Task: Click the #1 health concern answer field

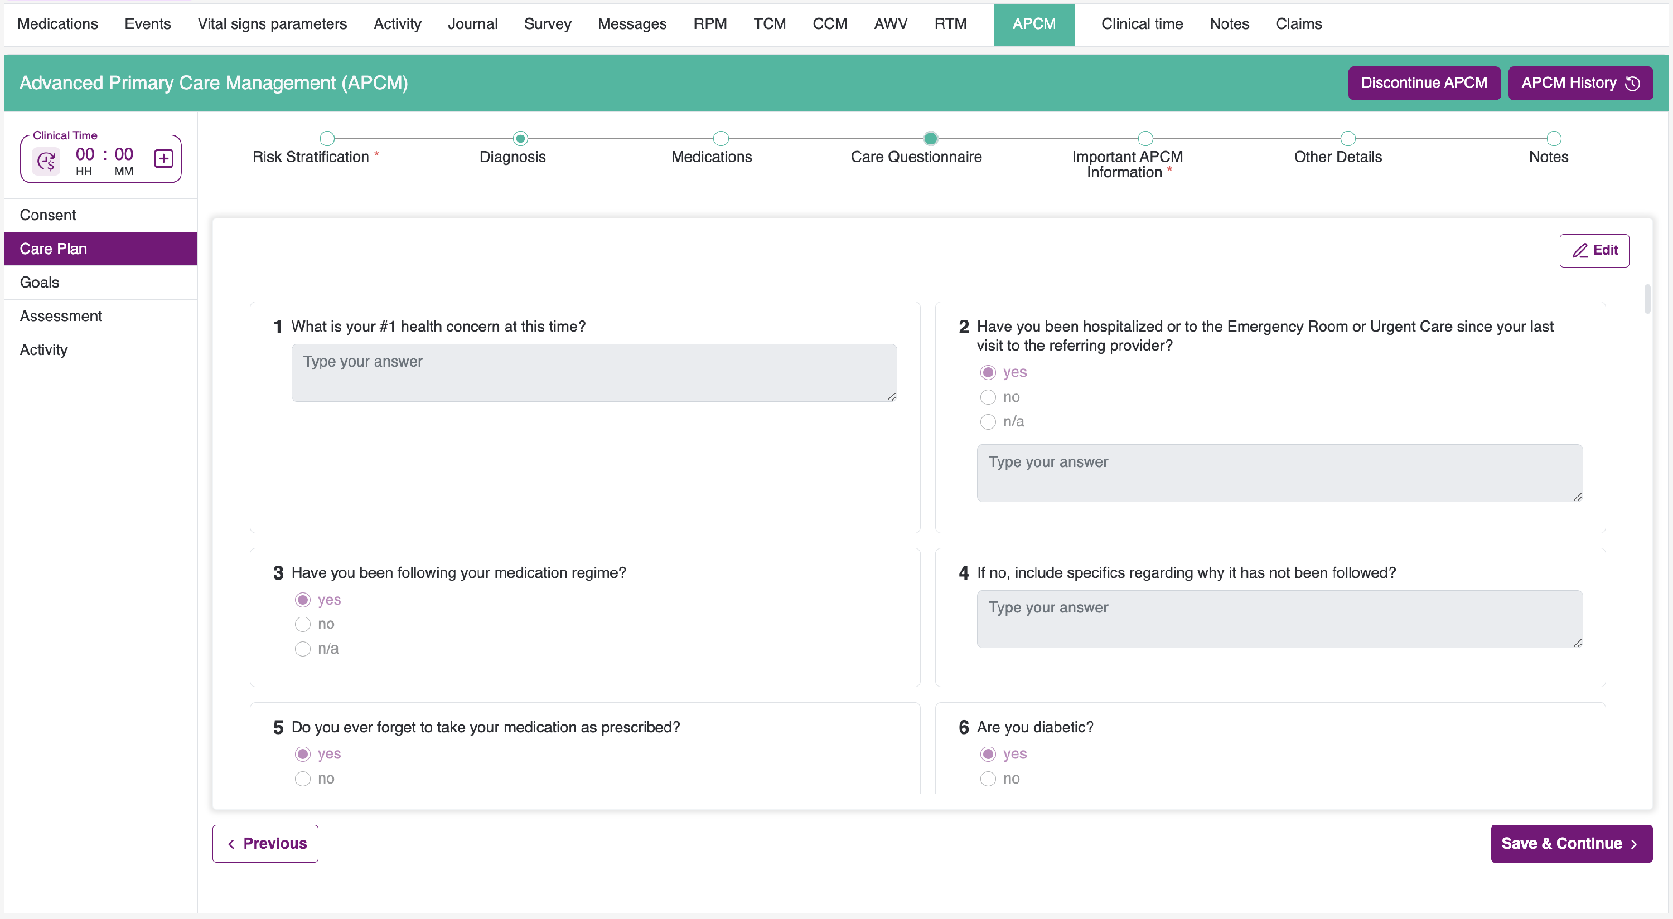Action: (593, 372)
